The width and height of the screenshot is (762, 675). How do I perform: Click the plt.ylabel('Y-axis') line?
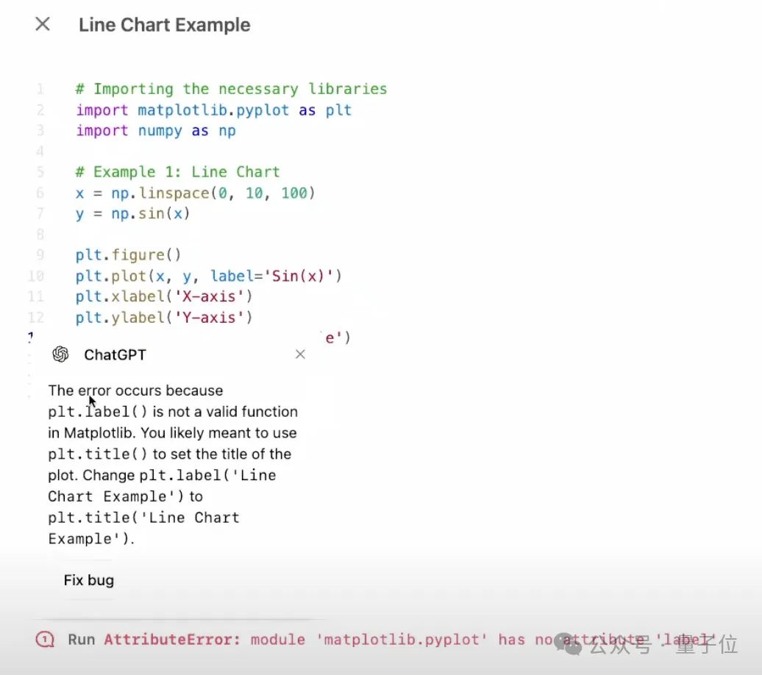(164, 318)
